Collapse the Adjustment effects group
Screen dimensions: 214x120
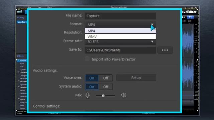(19, 81)
